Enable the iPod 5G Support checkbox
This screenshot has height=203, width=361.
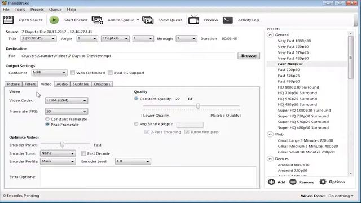[x=111, y=73]
